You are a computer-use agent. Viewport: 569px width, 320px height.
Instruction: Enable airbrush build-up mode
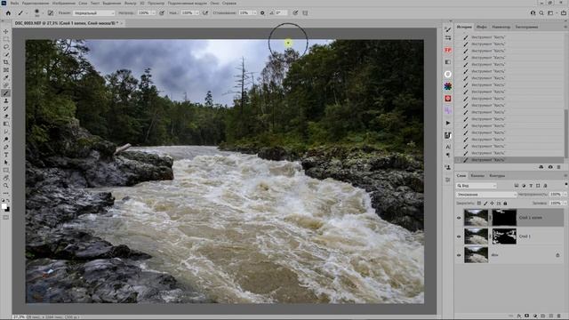pos(205,12)
